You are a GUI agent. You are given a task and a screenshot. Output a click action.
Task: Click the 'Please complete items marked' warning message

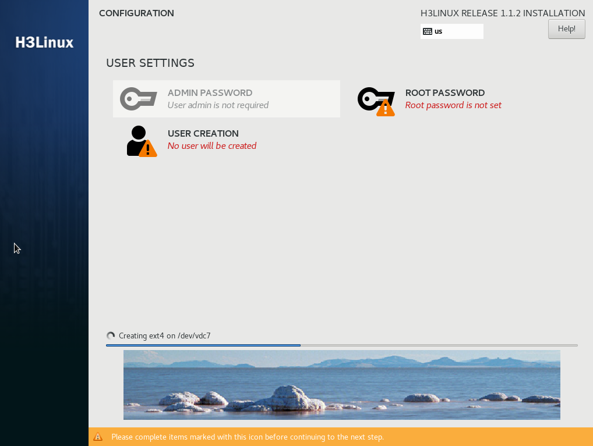(248, 437)
